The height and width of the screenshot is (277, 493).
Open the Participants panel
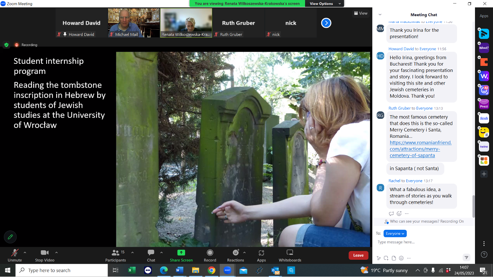115,256
